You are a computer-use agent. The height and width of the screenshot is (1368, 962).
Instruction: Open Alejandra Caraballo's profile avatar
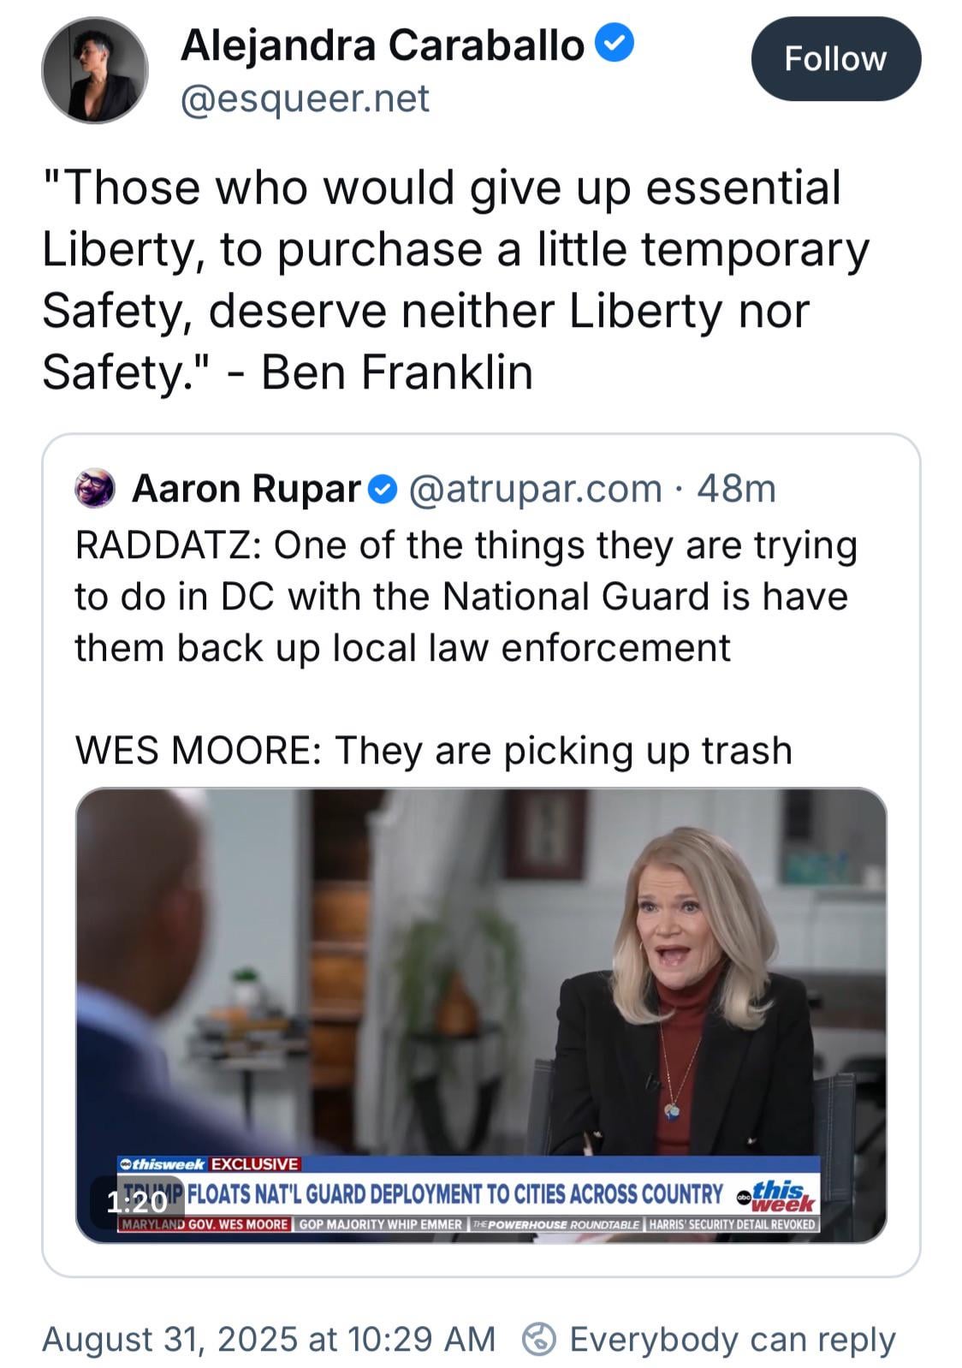coord(94,70)
